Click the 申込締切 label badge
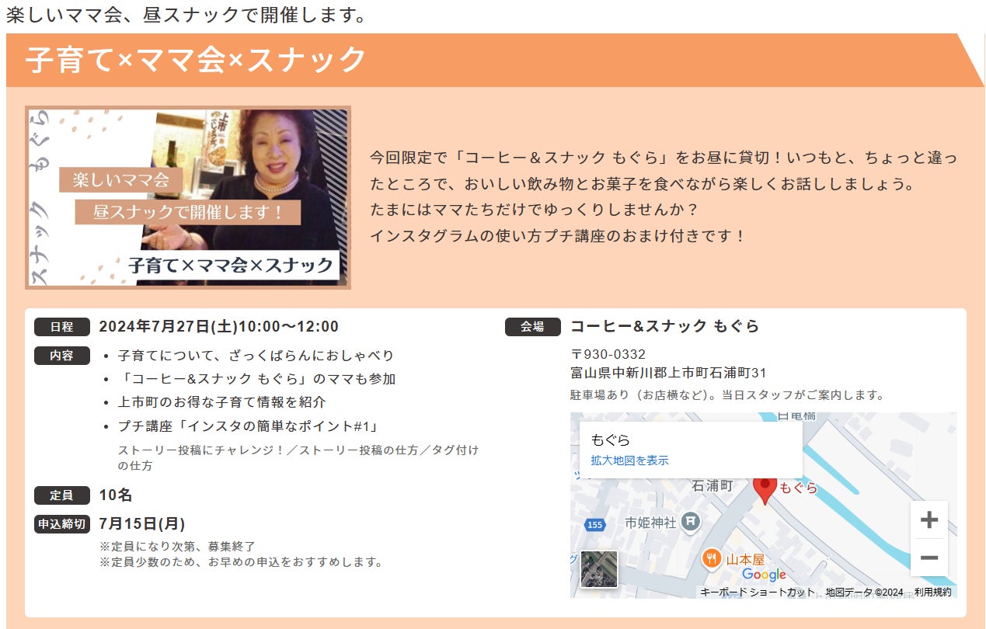986x629 pixels. click(x=62, y=524)
